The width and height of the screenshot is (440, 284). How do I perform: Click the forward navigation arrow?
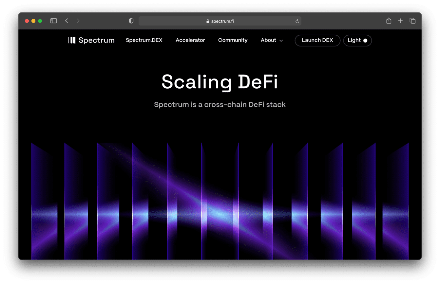pos(78,21)
